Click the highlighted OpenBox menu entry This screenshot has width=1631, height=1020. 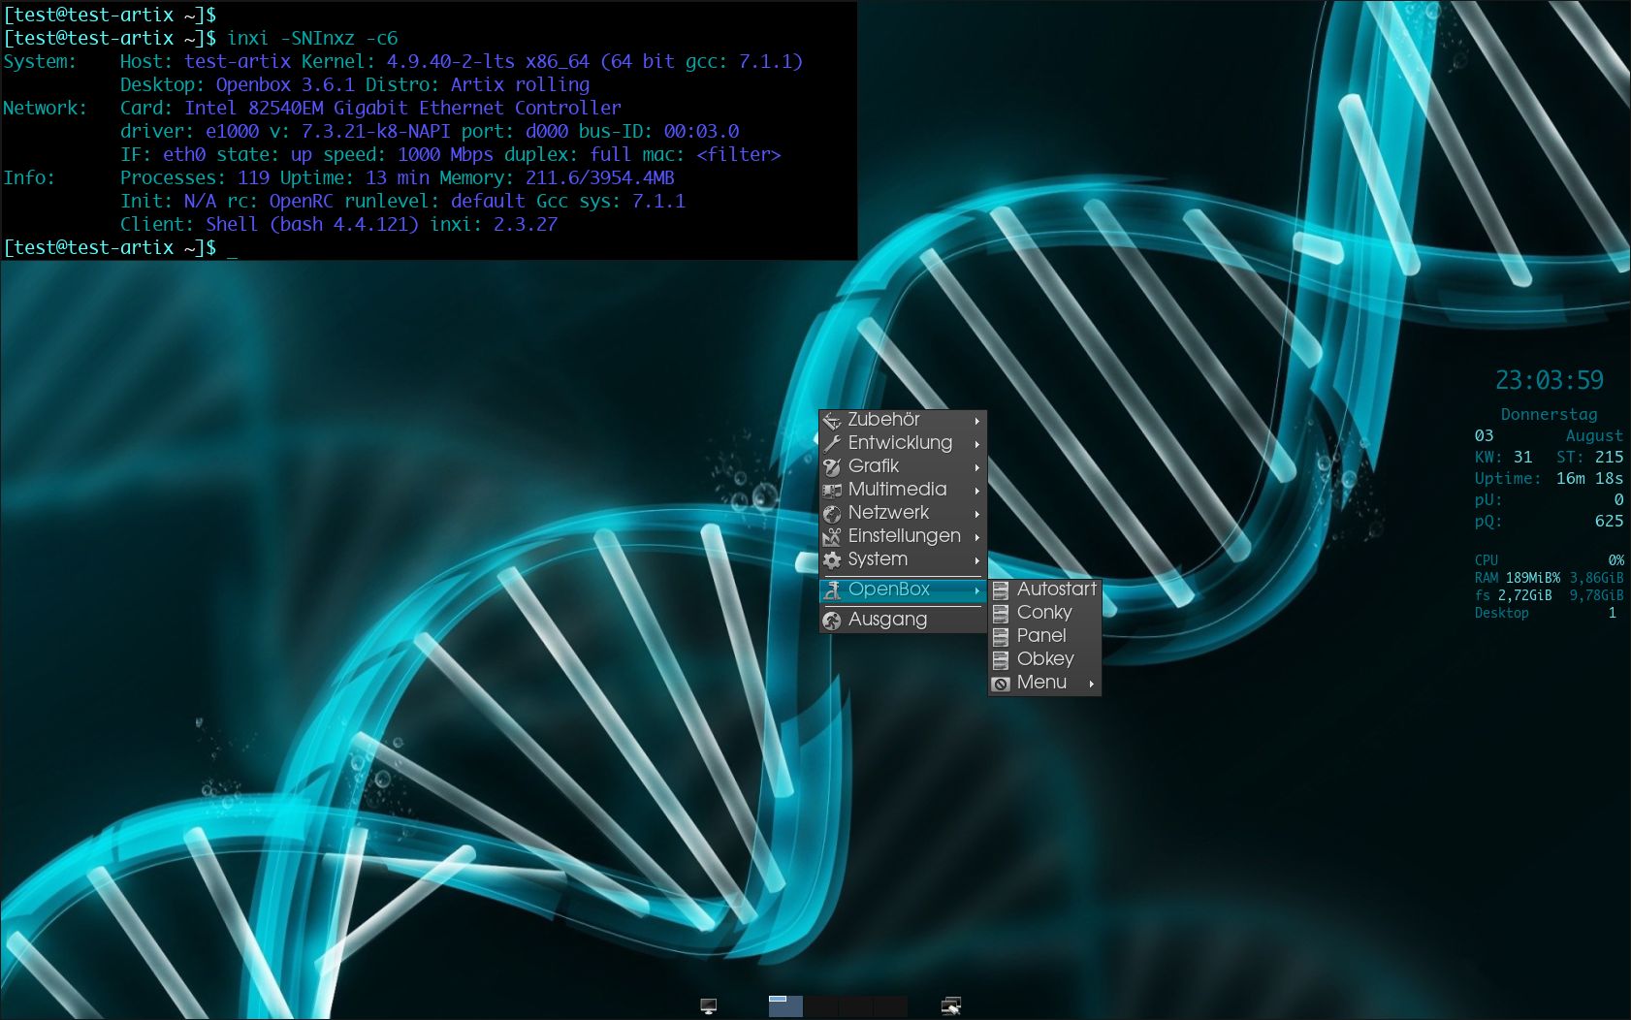click(889, 590)
